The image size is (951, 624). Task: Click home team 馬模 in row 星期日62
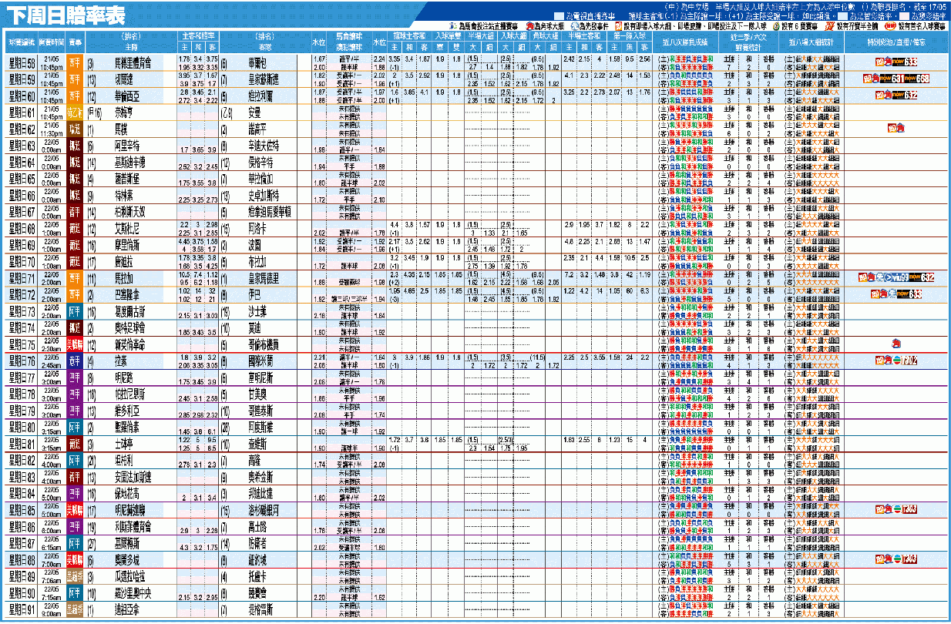[x=121, y=129]
